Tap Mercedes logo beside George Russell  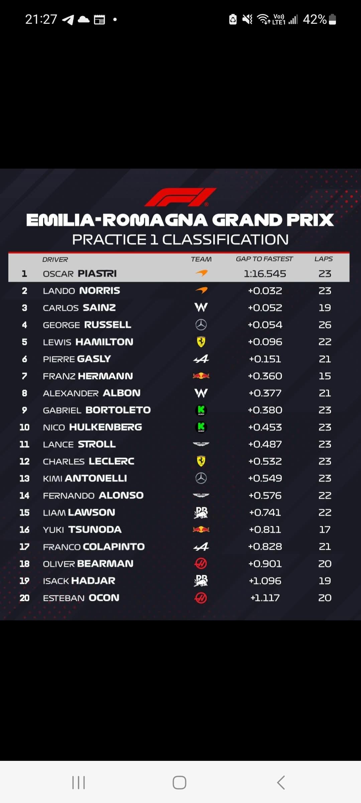click(x=201, y=325)
